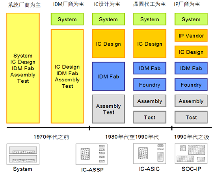This screenshot has width=212, height=176.
Task: Click the SOC-IP chip diagram
Action: click(191, 153)
